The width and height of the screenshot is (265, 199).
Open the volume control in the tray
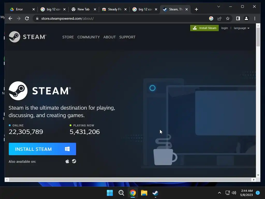click(234, 193)
